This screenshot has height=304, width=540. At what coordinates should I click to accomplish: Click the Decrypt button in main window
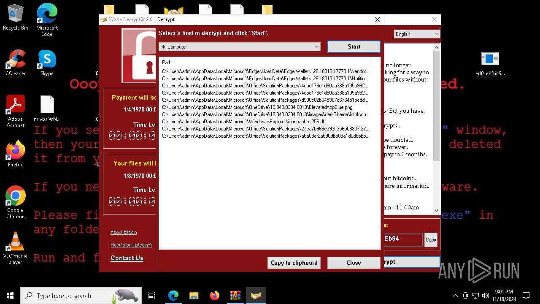(412, 262)
